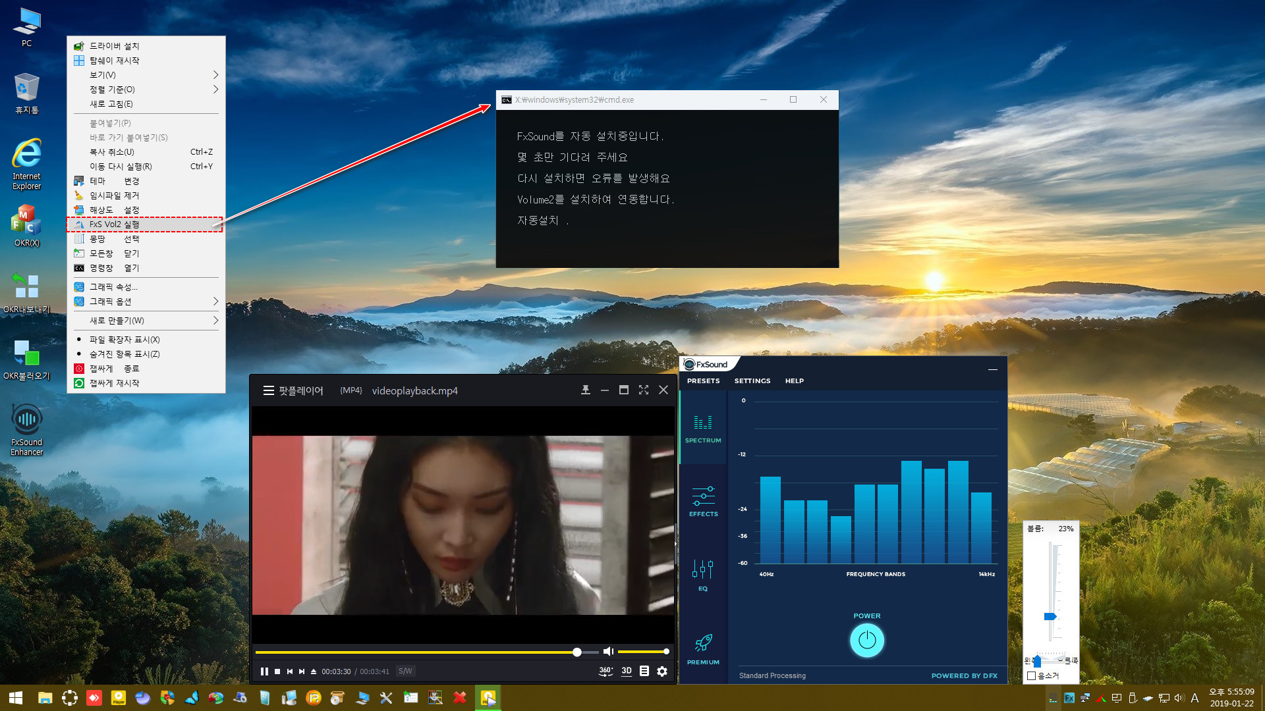Click 해상도 설정 menu entry
Image resolution: width=1265 pixels, height=711 pixels.
[146, 210]
